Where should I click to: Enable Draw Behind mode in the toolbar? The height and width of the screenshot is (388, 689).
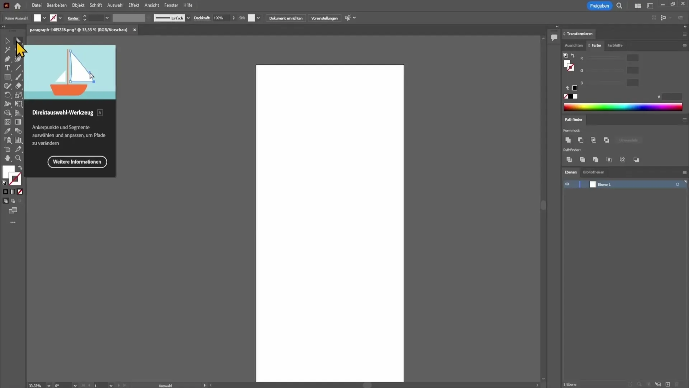[13, 201]
